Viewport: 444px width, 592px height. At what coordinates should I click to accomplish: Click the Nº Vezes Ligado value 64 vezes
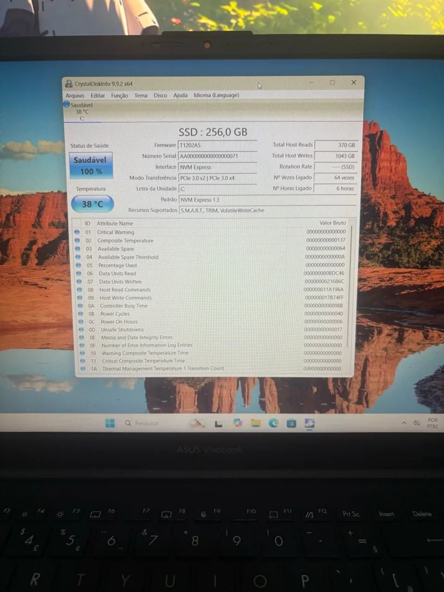coord(335,178)
